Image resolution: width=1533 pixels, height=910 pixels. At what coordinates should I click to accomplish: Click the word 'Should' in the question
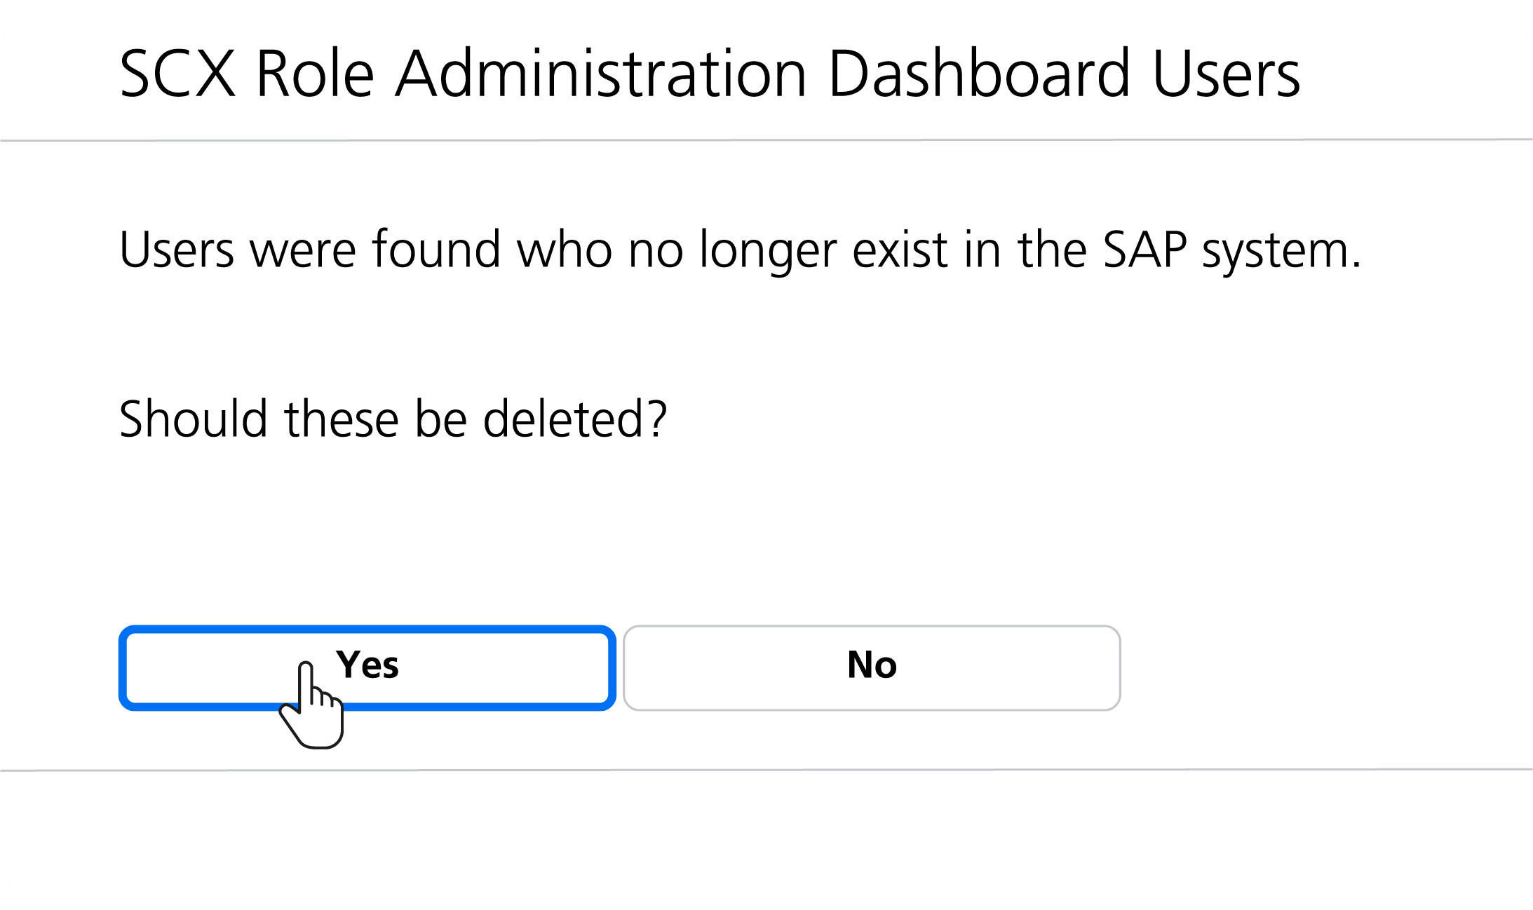(x=193, y=419)
